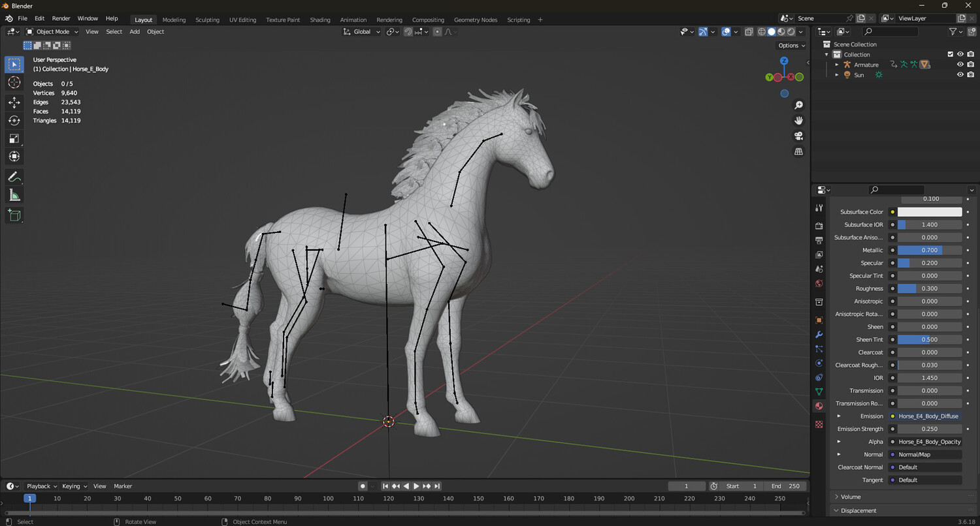Switch viewport to wireframe shading
This screenshot has height=526, width=980.
tap(762, 31)
